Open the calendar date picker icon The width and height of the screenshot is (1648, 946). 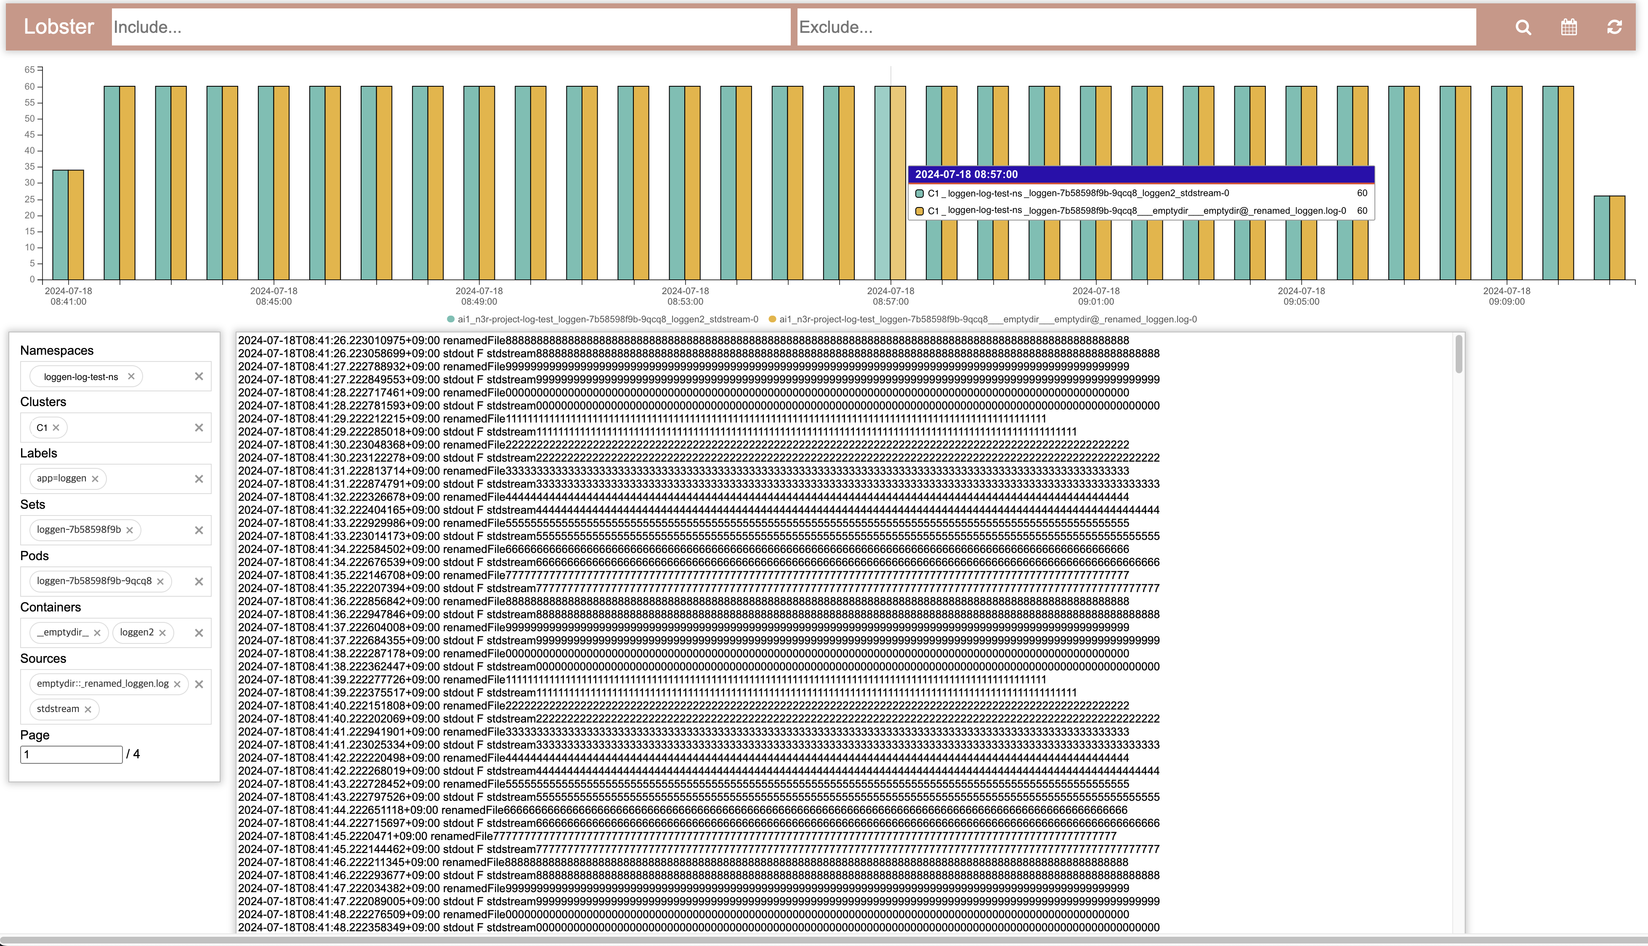tap(1569, 27)
